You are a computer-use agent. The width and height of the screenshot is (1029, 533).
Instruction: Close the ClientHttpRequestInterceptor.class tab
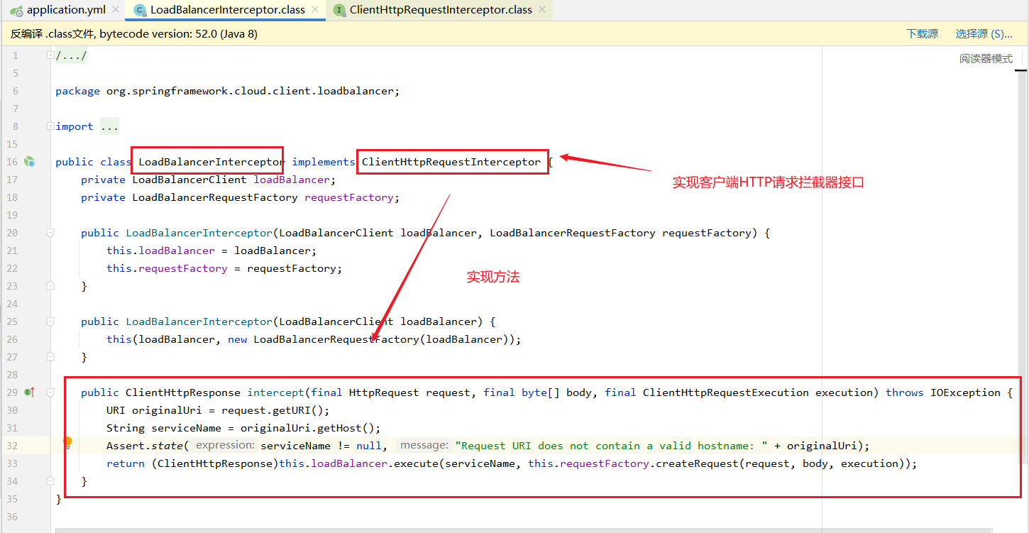point(543,10)
